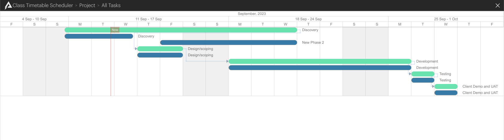Select the All Tasks breadcrumb
The image size is (504, 140).
(111, 5)
